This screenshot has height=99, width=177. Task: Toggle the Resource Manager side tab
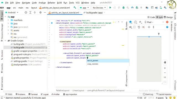tap(2, 32)
